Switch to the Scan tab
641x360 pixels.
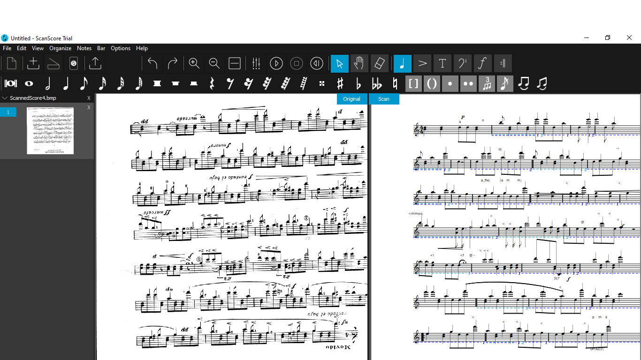click(384, 99)
